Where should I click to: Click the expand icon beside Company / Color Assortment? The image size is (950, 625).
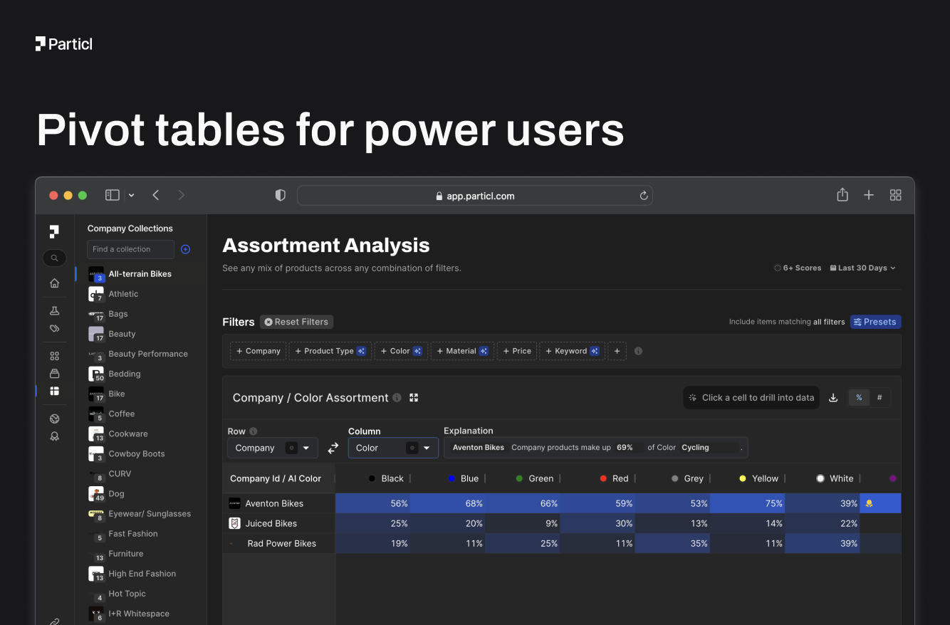click(414, 398)
